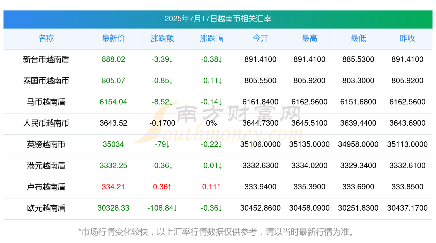The width and height of the screenshot is (436, 243).
Task: Click previous close 3332.6100
Action: click(x=407, y=166)
